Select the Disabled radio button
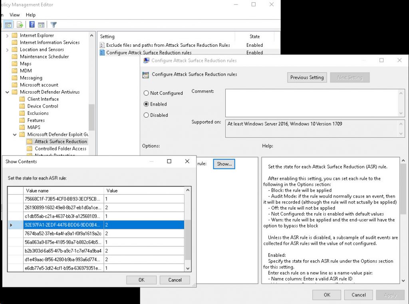The width and height of the screenshot is (409, 304). click(x=146, y=115)
